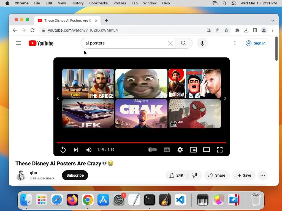This screenshot has height=211, width=282.
Task: Open the View menu
Action: coord(62,3)
